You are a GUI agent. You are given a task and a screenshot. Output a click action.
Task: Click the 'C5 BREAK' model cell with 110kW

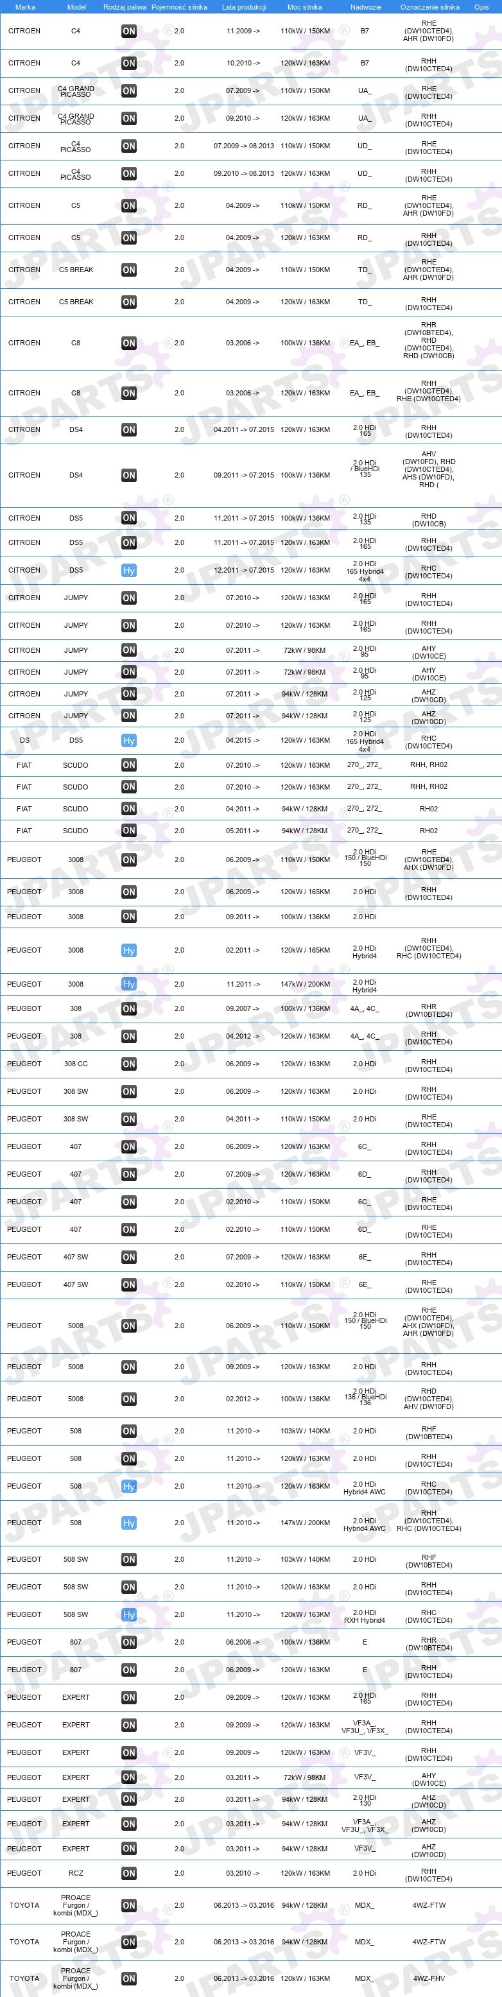[76, 270]
